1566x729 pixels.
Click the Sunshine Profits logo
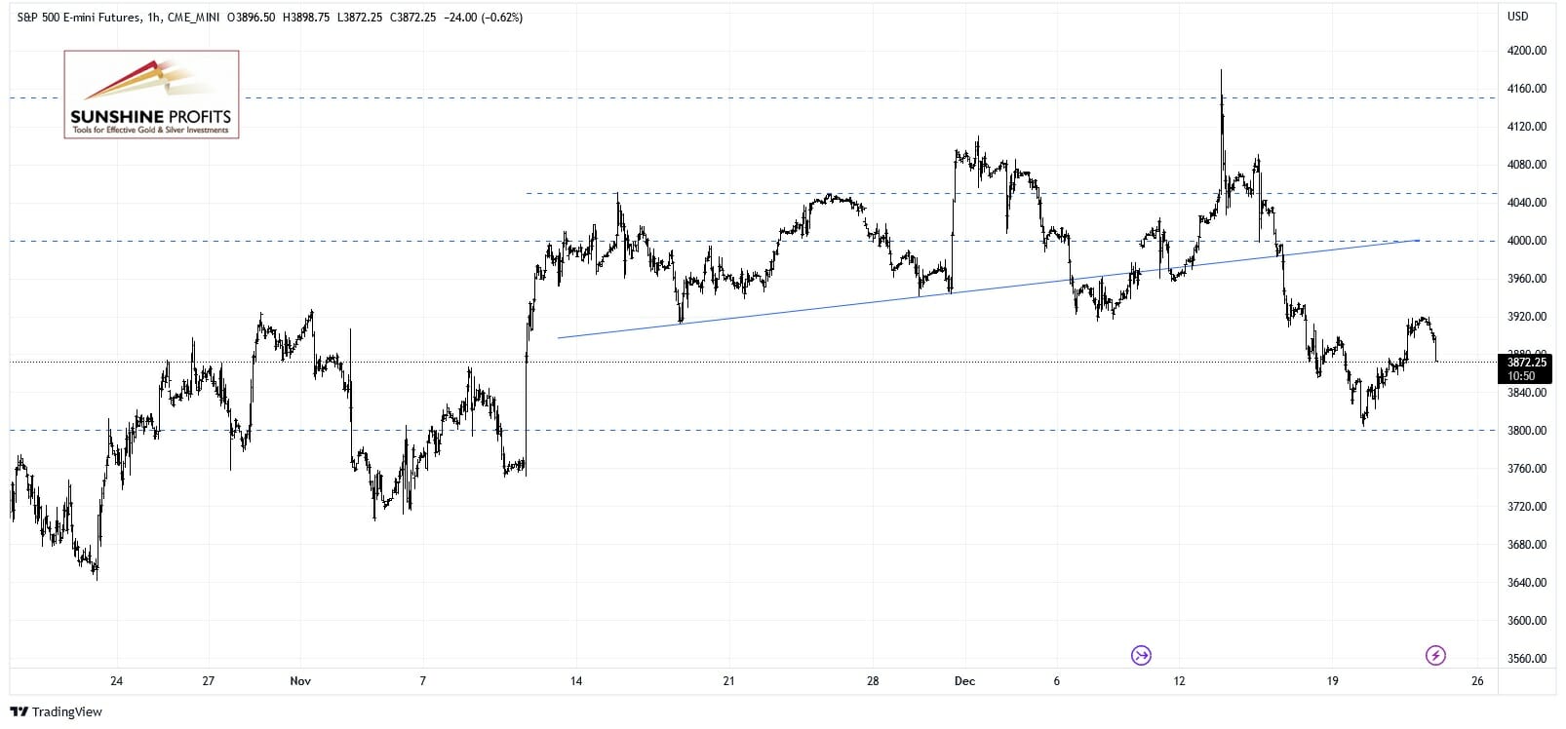[x=151, y=95]
